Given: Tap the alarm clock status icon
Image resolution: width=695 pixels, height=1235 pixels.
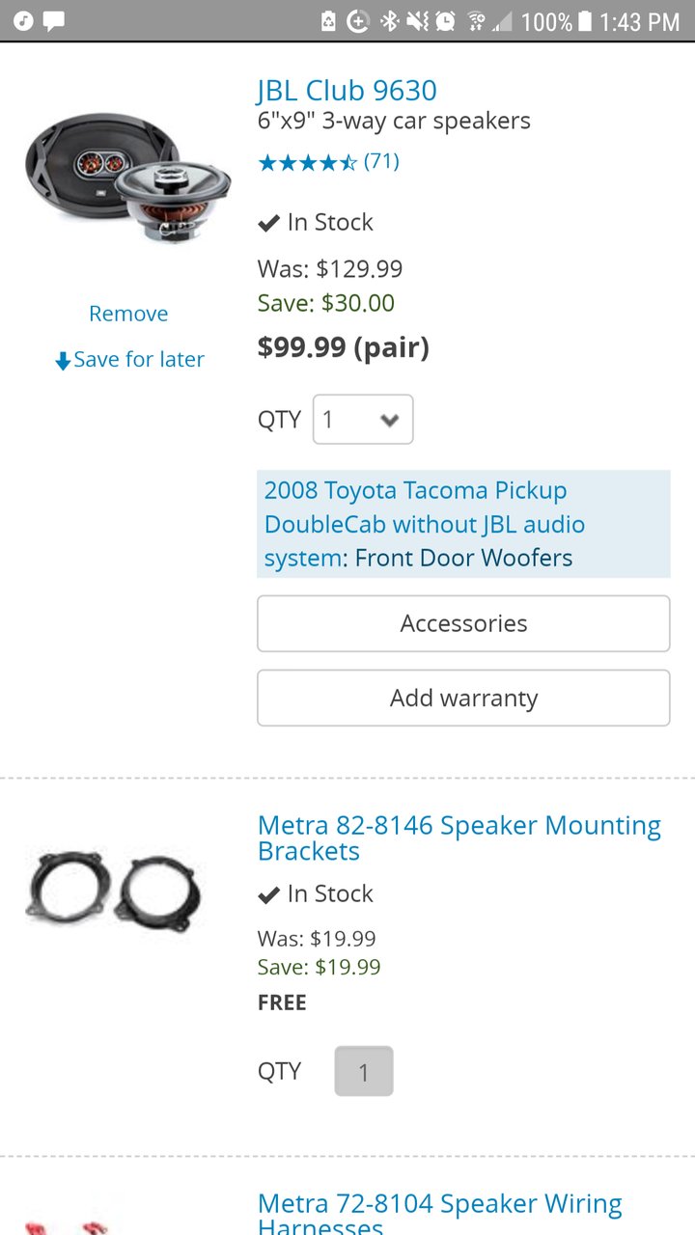Looking at the screenshot, I should pyautogui.click(x=445, y=20).
